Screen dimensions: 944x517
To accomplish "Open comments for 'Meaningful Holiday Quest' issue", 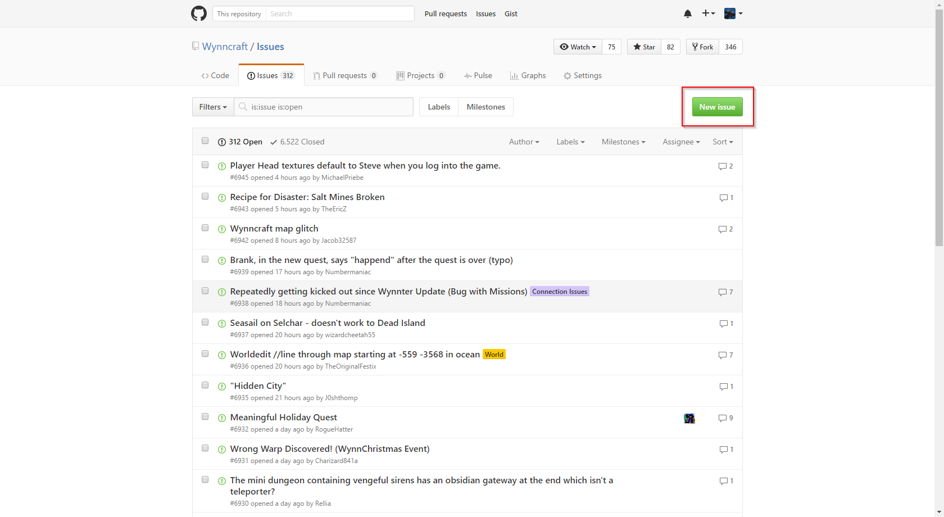I will point(725,418).
